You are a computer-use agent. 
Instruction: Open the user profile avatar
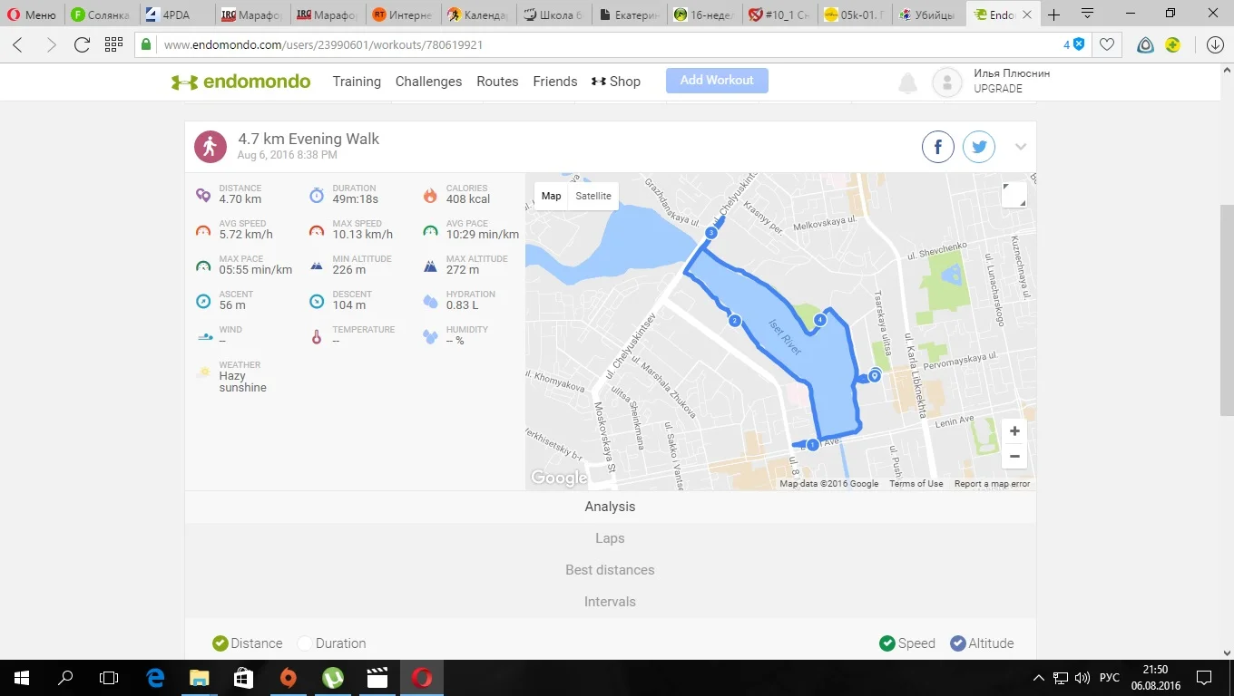click(947, 82)
